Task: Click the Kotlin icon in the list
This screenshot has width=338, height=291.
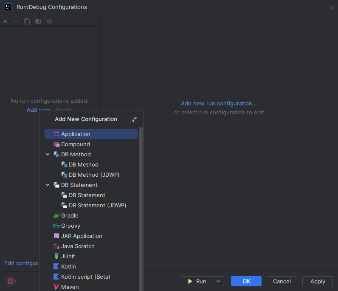Action: tap(56, 266)
